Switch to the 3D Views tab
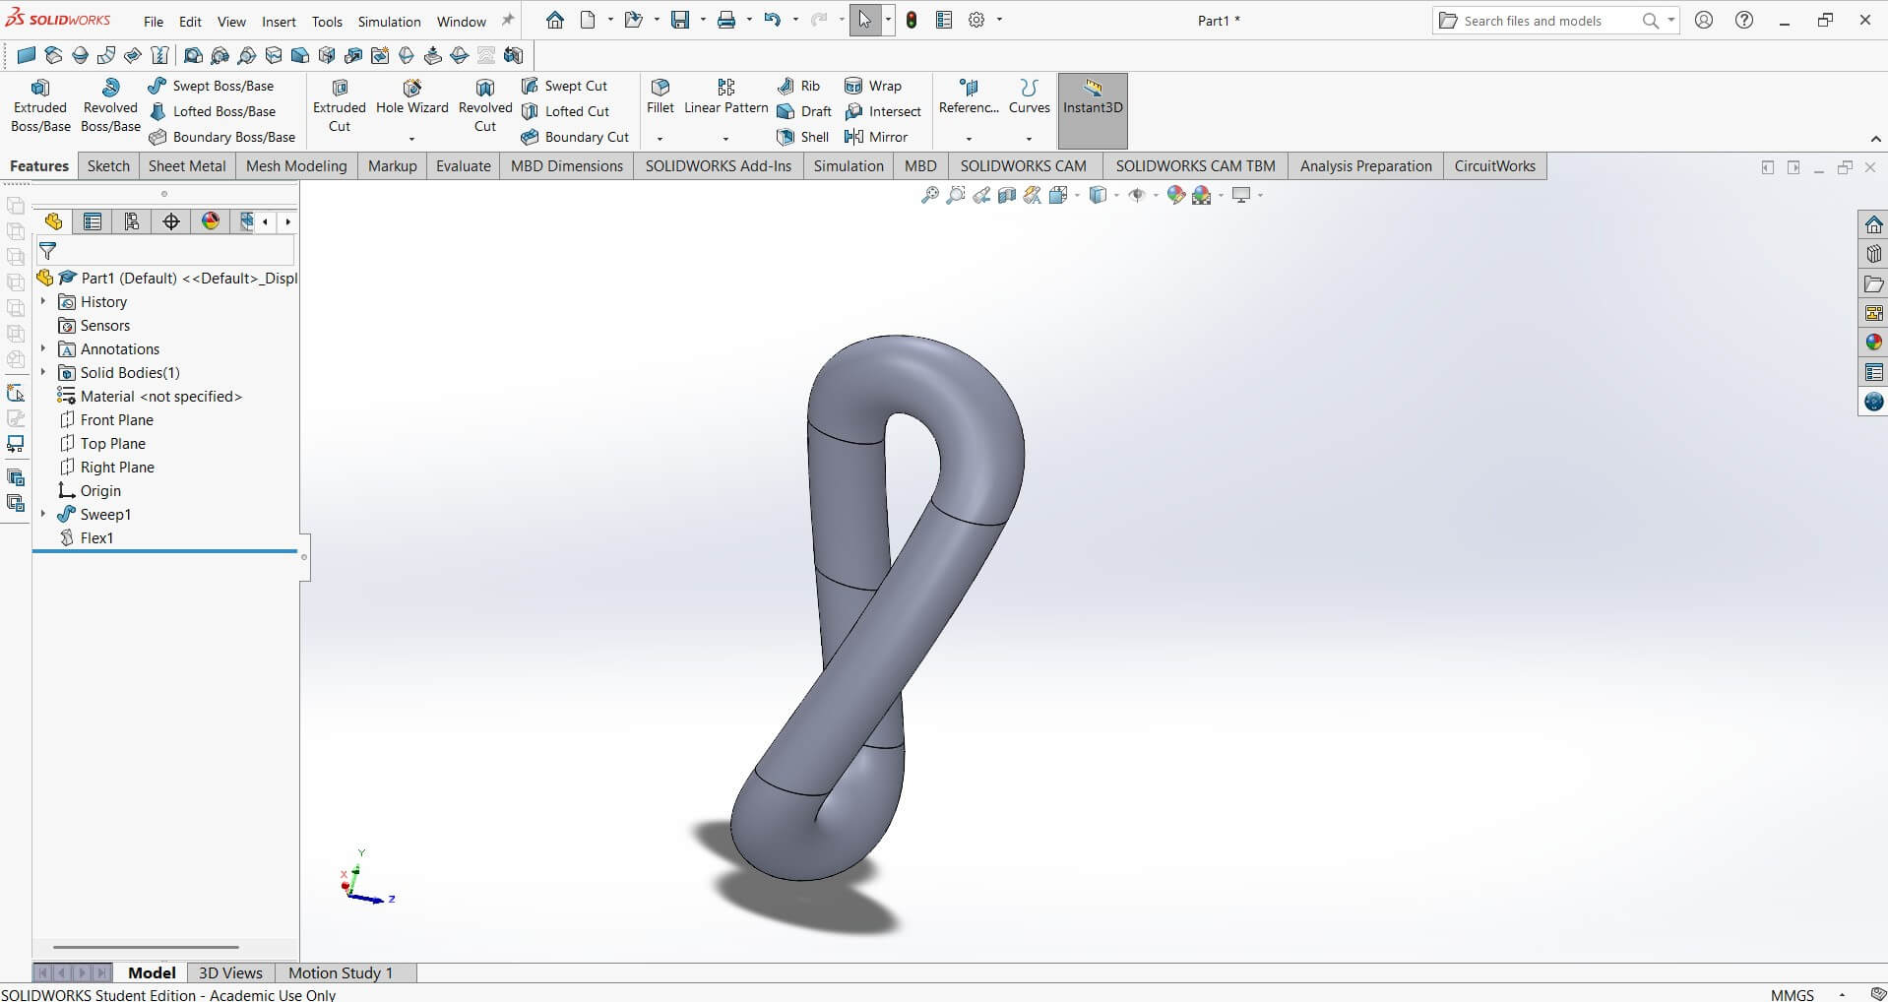This screenshot has width=1888, height=1002. [230, 972]
